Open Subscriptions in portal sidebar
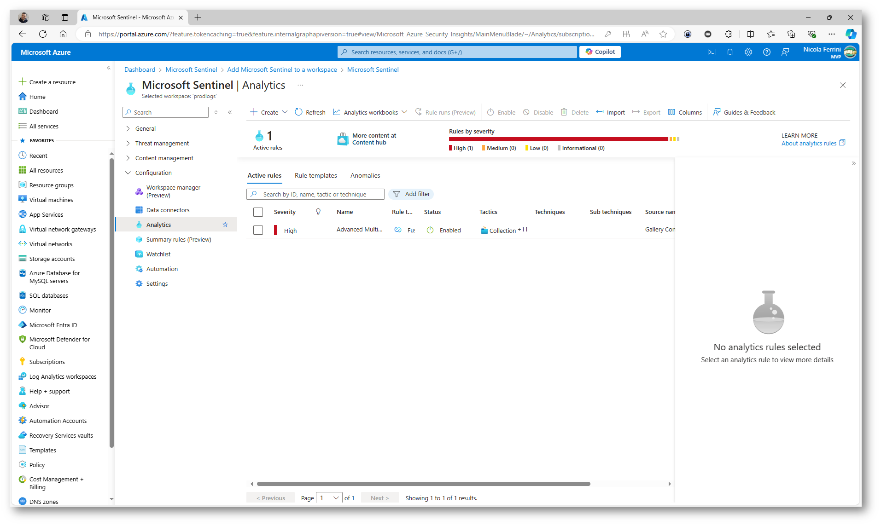 (47, 362)
